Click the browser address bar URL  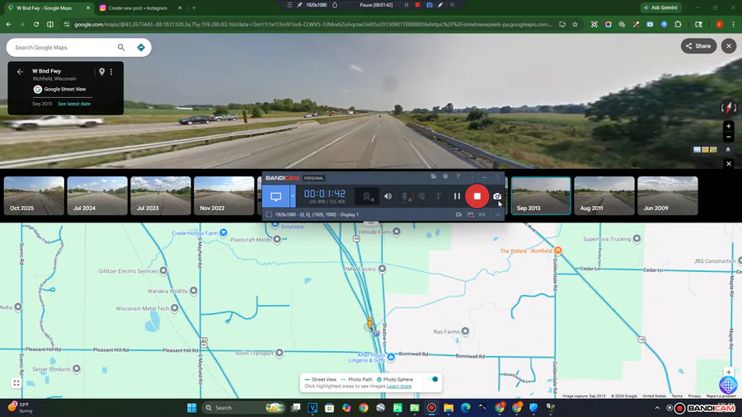[x=312, y=24]
